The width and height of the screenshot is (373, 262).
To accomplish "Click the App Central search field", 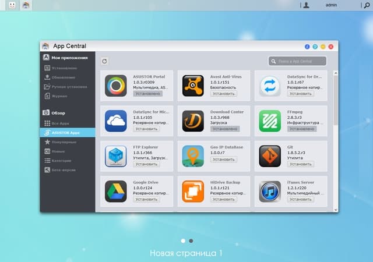I will [297, 61].
